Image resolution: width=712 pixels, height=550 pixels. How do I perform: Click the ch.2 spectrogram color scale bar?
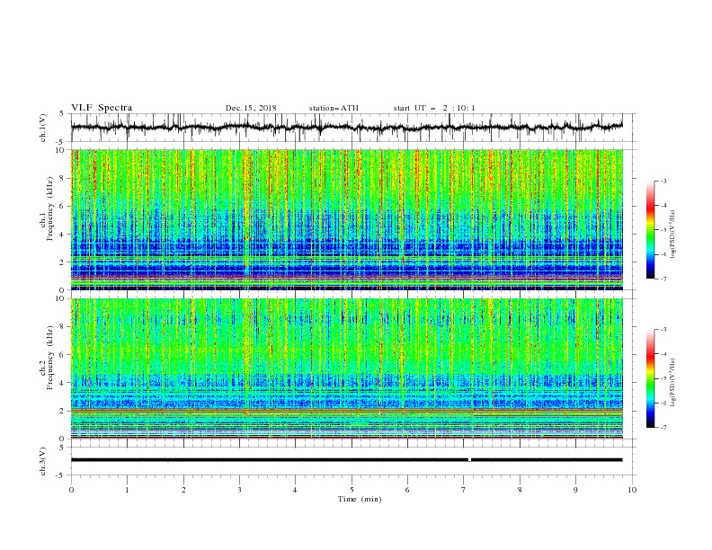(x=650, y=378)
